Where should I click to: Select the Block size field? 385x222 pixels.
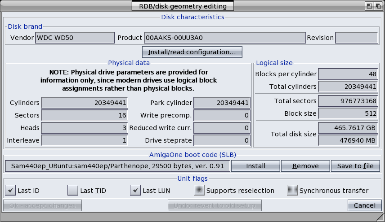348,113
